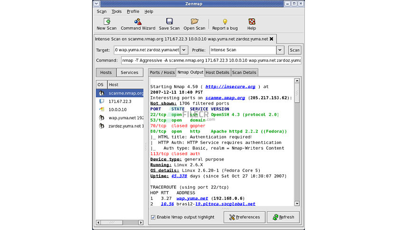Click the Scan button next to Profile
This screenshot has height=230, width=397.
coord(295,50)
